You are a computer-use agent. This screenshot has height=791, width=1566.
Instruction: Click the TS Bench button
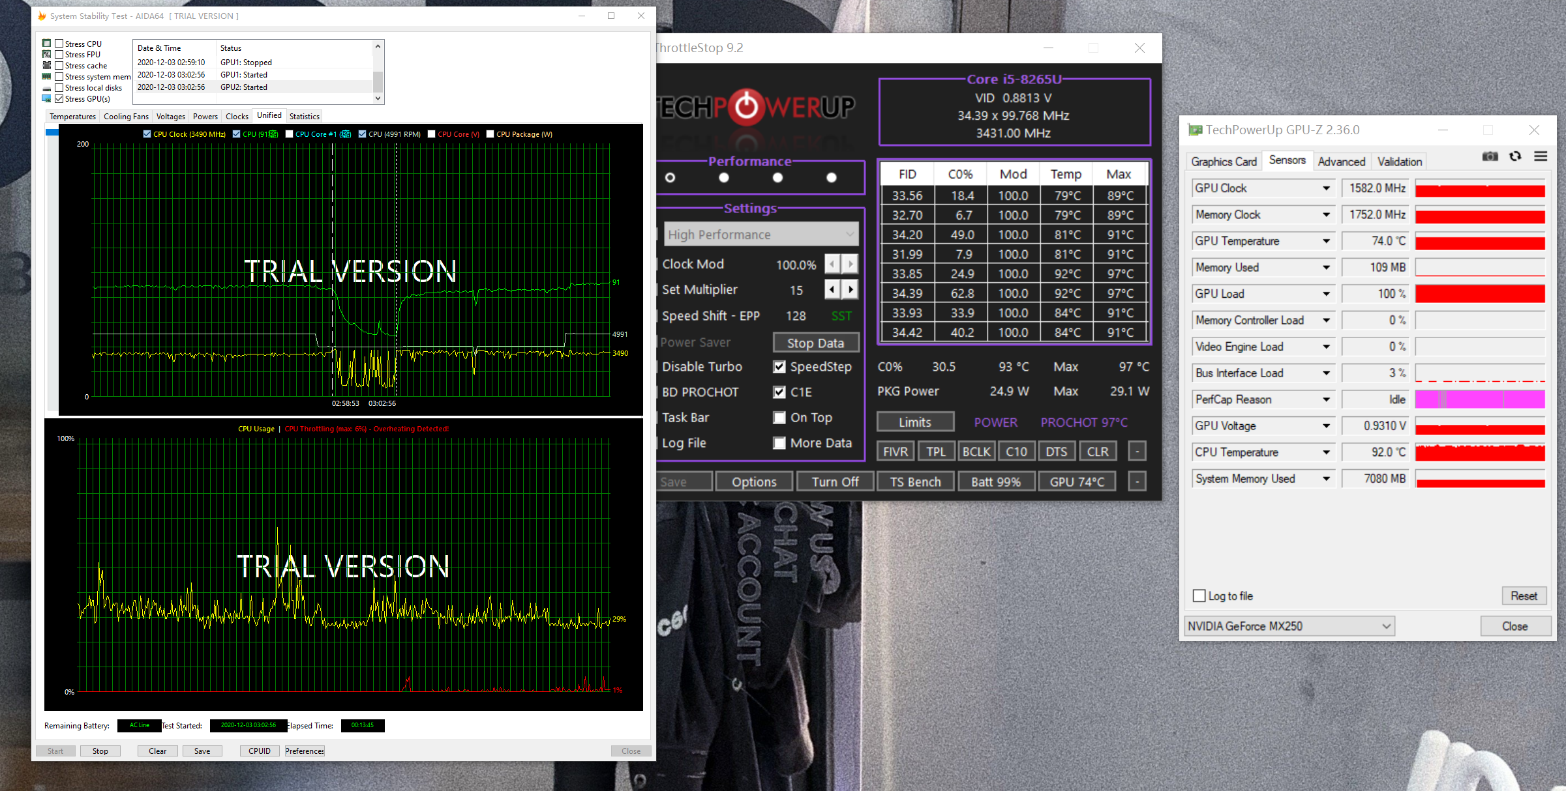pos(915,482)
